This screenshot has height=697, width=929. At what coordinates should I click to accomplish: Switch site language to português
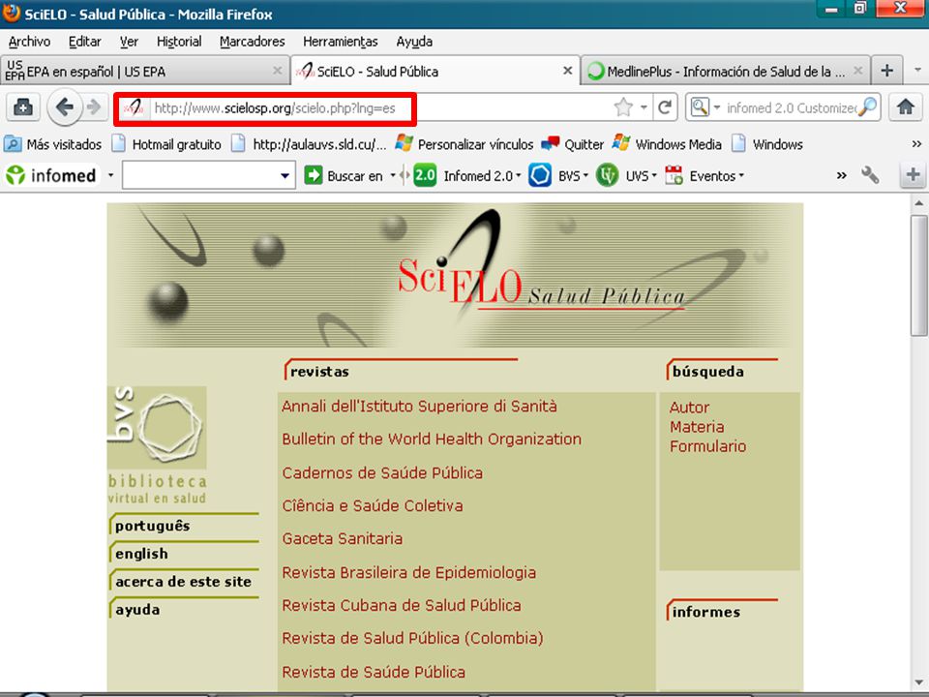tap(152, 526)
